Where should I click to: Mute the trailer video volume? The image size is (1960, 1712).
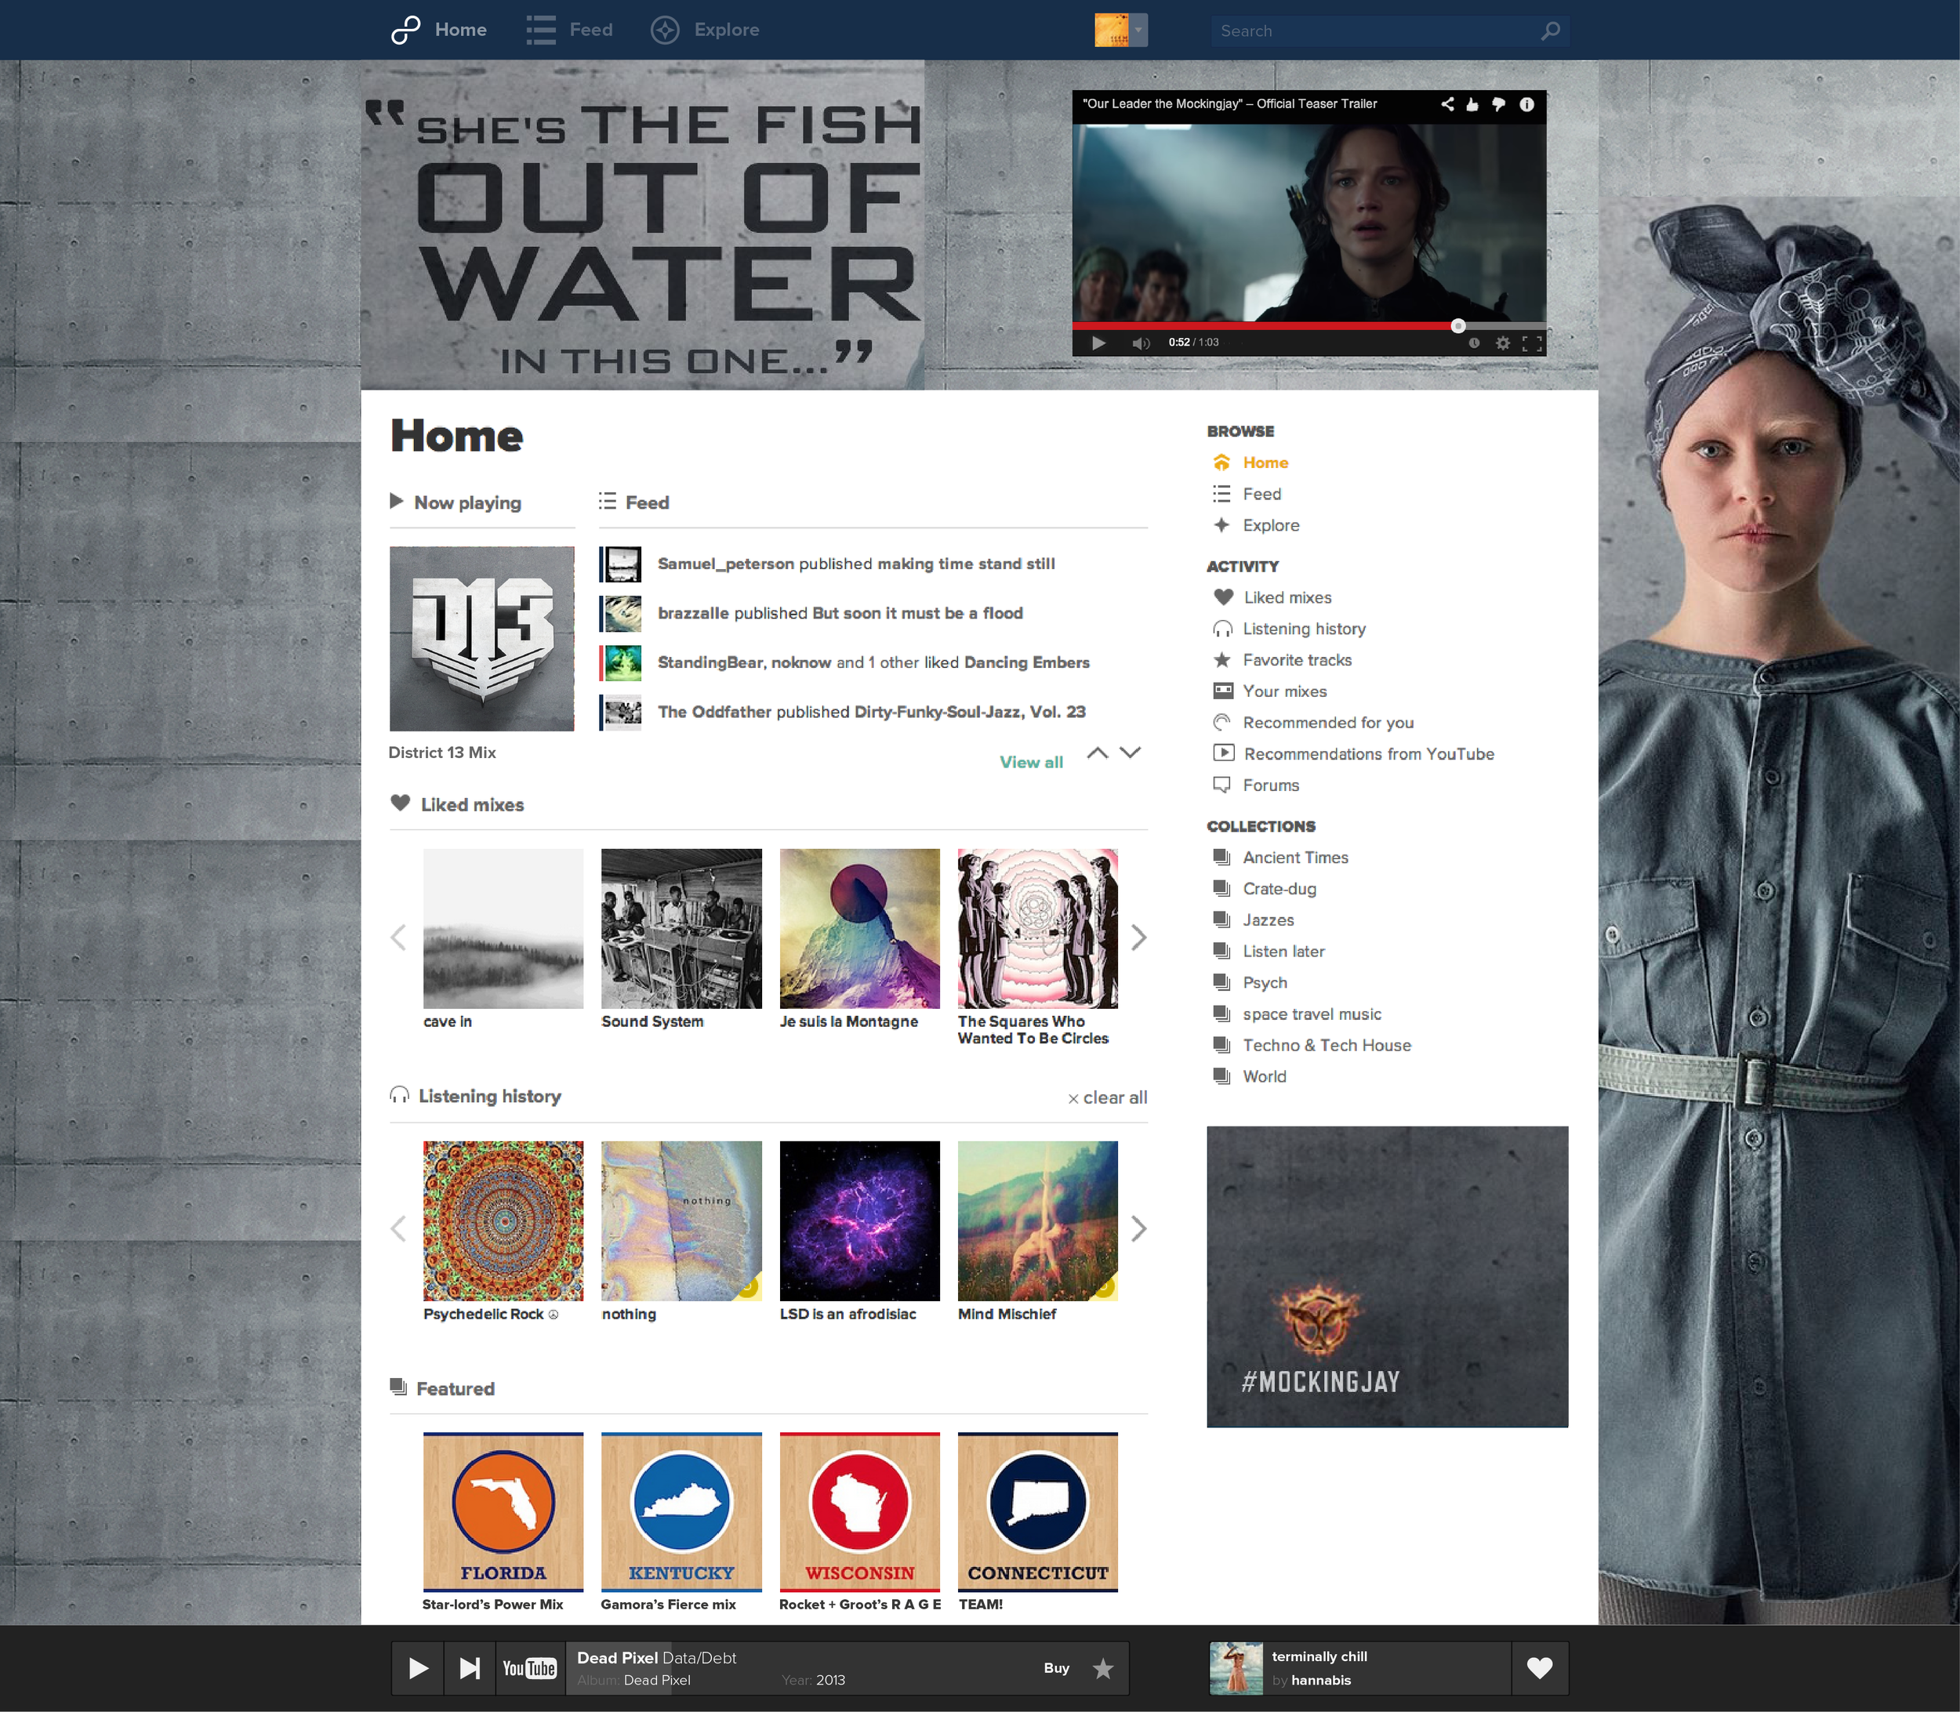1141,343
